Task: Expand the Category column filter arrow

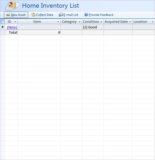Action: (x=79, y=22)
